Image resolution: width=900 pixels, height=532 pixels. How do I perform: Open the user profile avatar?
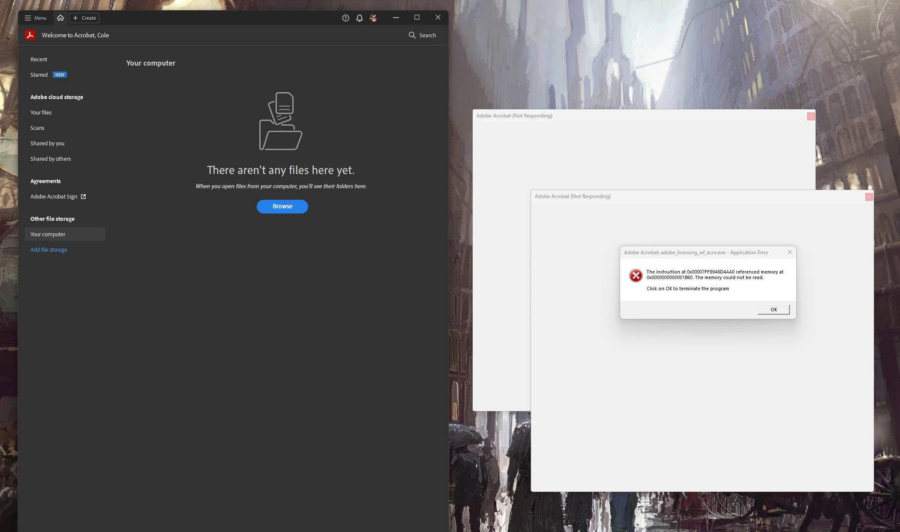[373, 18]
